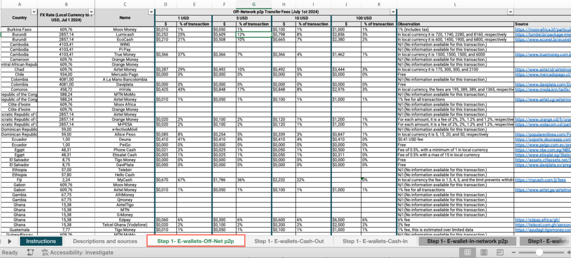This screenshot has width=571, height=258.
Task: Switch to Step 1- E-wallets-Cash-In tab
Action: tap(375, 241)
